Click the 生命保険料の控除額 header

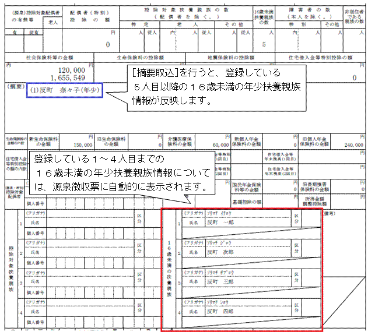tap(140, 58)
